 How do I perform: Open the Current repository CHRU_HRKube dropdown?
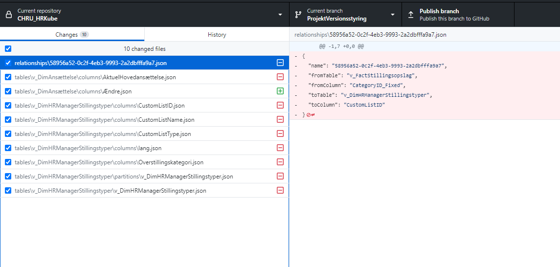coord(144,15)
